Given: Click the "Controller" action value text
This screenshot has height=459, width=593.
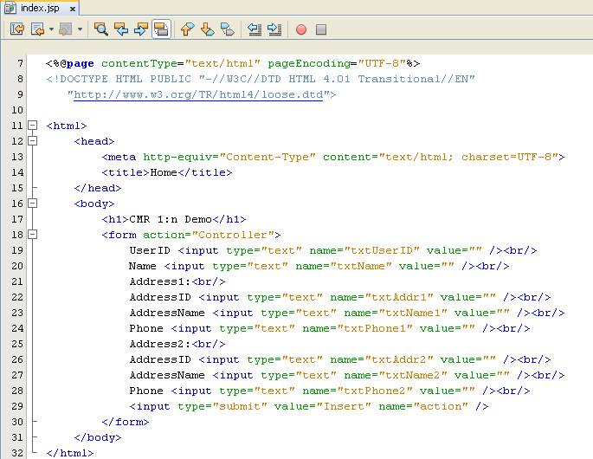Looking at the screenshot, I should (x=233, y=235).
